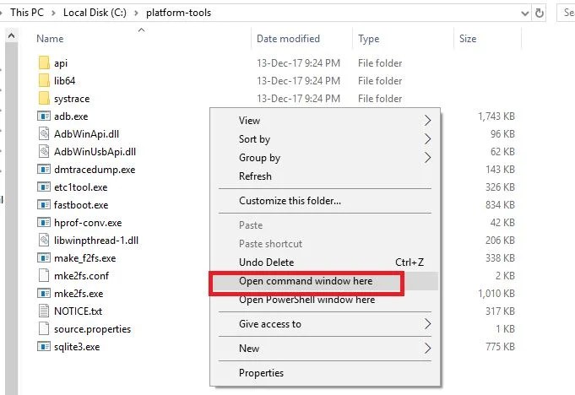Image resolution: width=575 pixels, height=395 pixels.
Task: Choose Open command window here
Action: click(306, 281)
